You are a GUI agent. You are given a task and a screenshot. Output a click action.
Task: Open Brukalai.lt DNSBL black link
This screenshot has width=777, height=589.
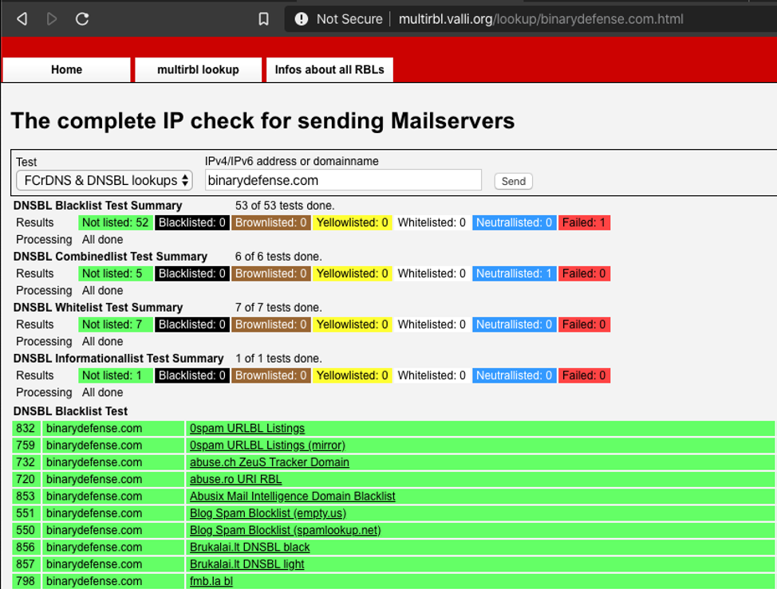[250, 548]
